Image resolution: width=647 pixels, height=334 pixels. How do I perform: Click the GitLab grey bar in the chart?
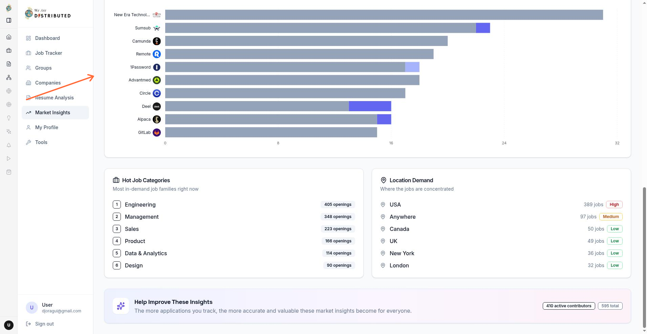pos(271,132)
